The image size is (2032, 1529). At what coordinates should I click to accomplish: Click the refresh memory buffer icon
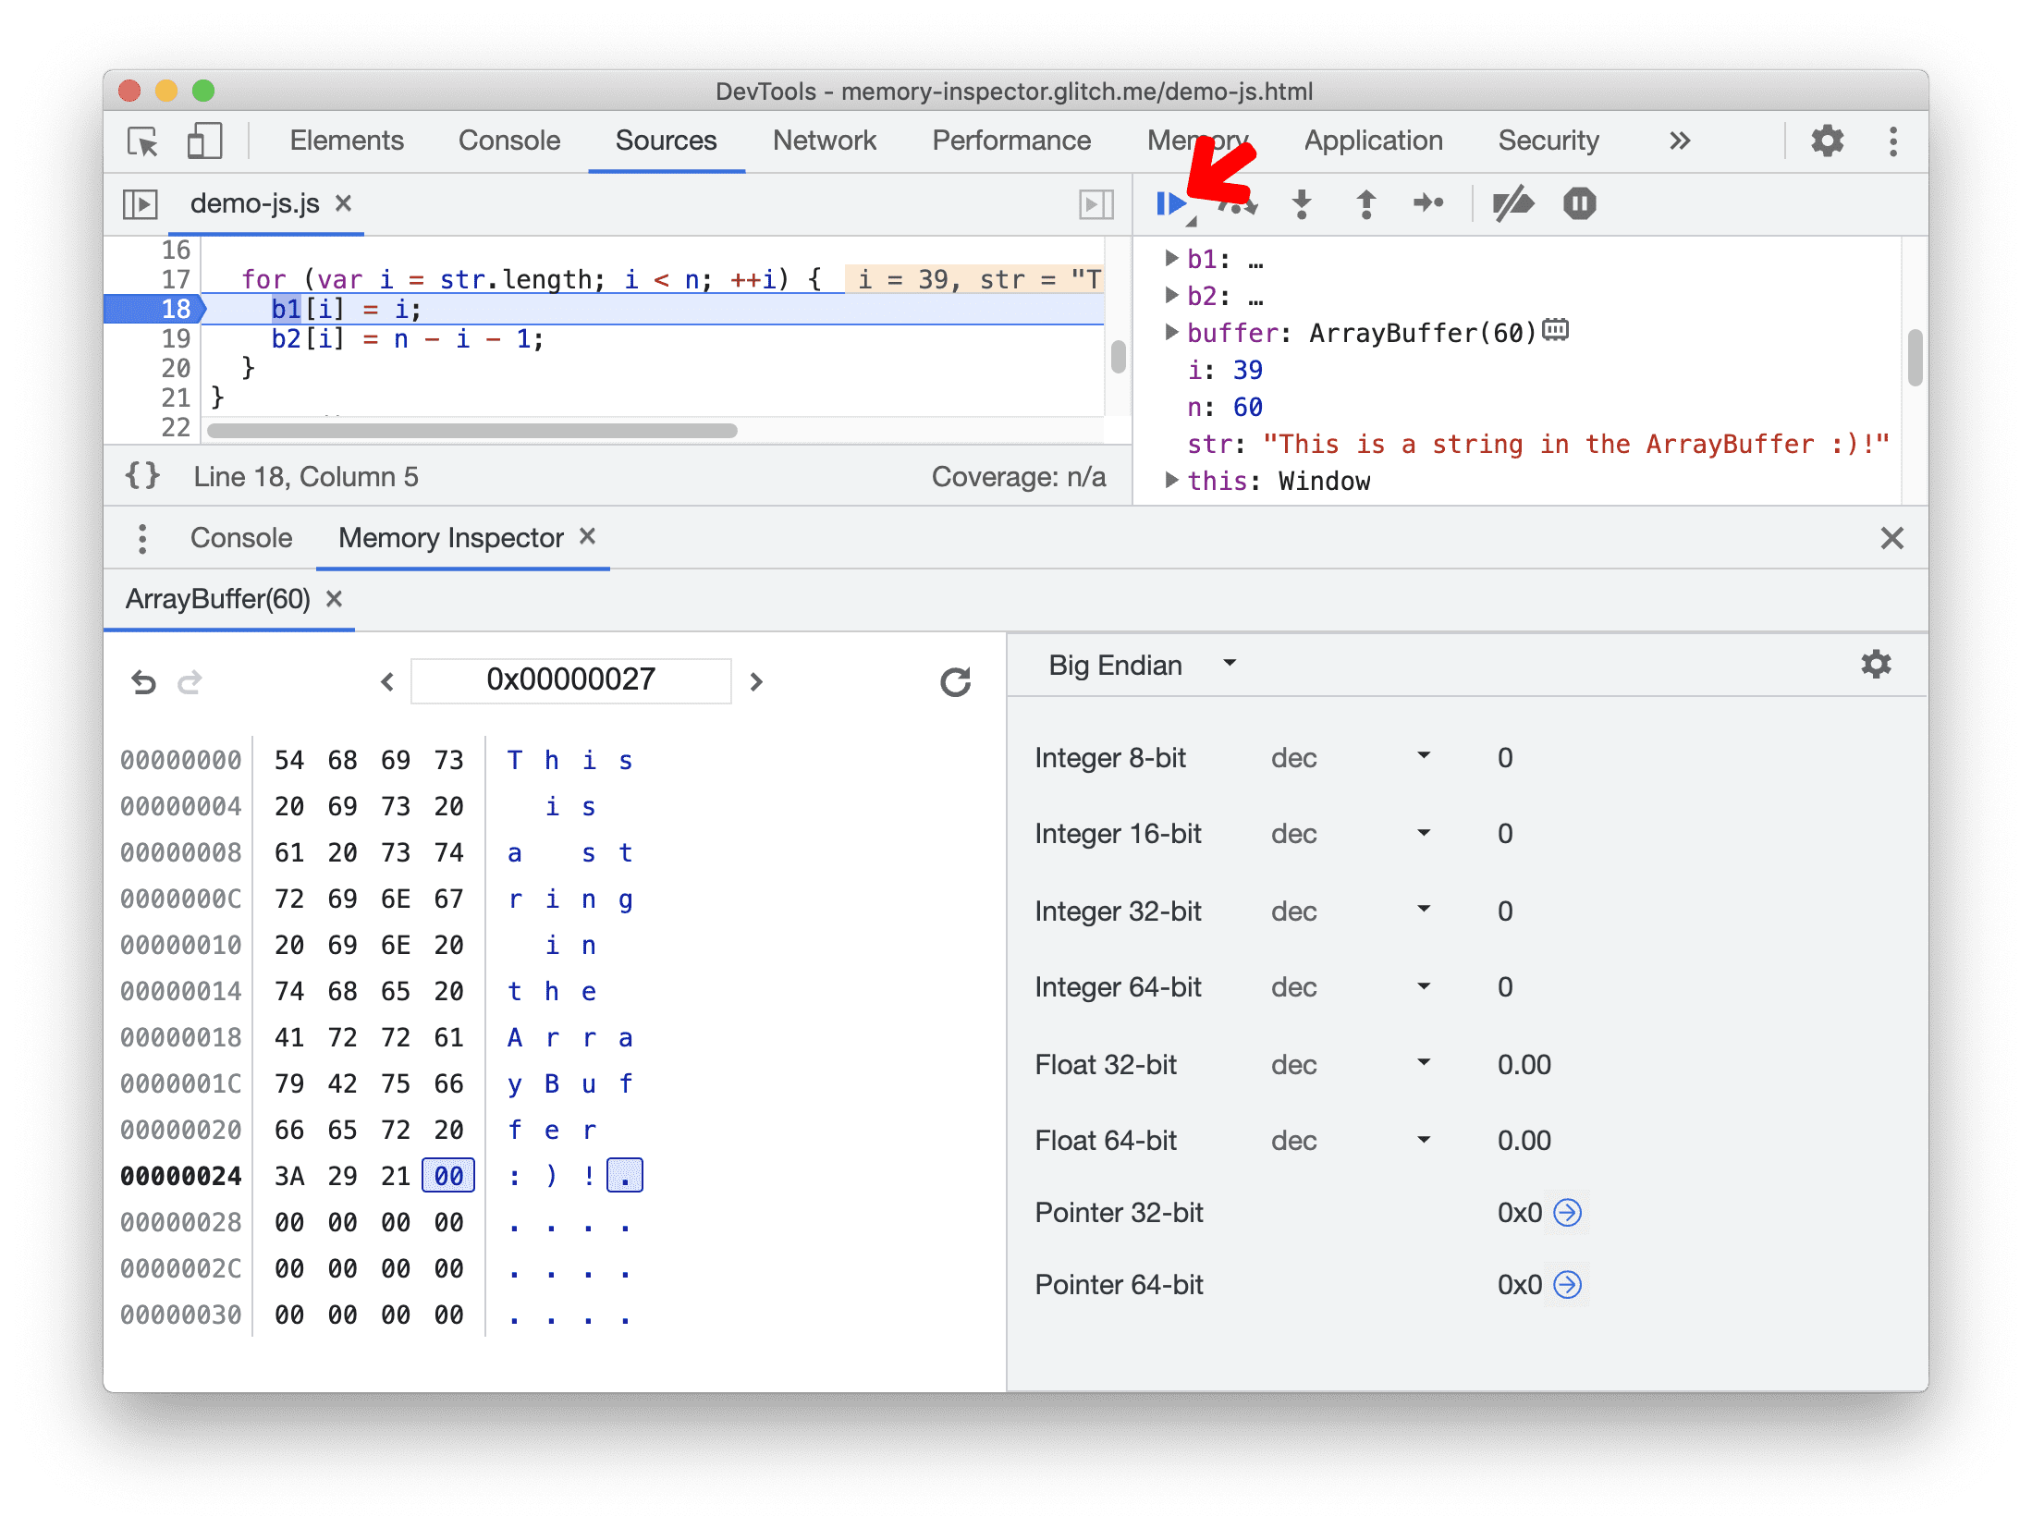[954, 678]
